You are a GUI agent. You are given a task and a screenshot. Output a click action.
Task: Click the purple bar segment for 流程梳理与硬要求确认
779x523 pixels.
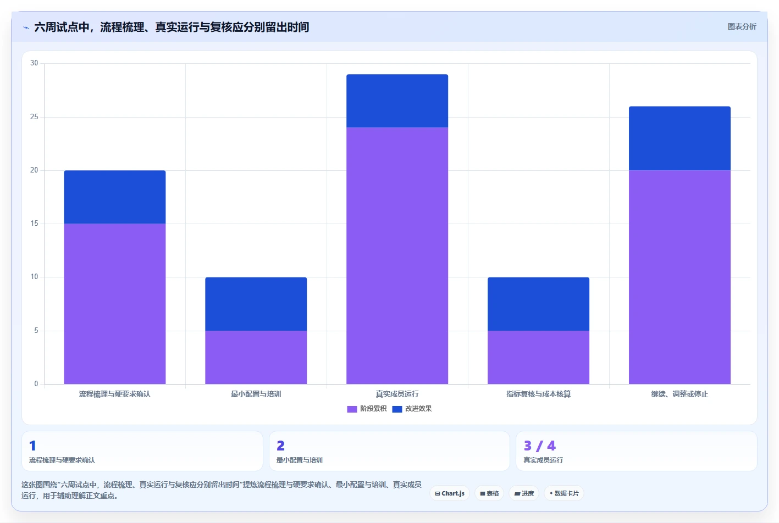(115, 304)
